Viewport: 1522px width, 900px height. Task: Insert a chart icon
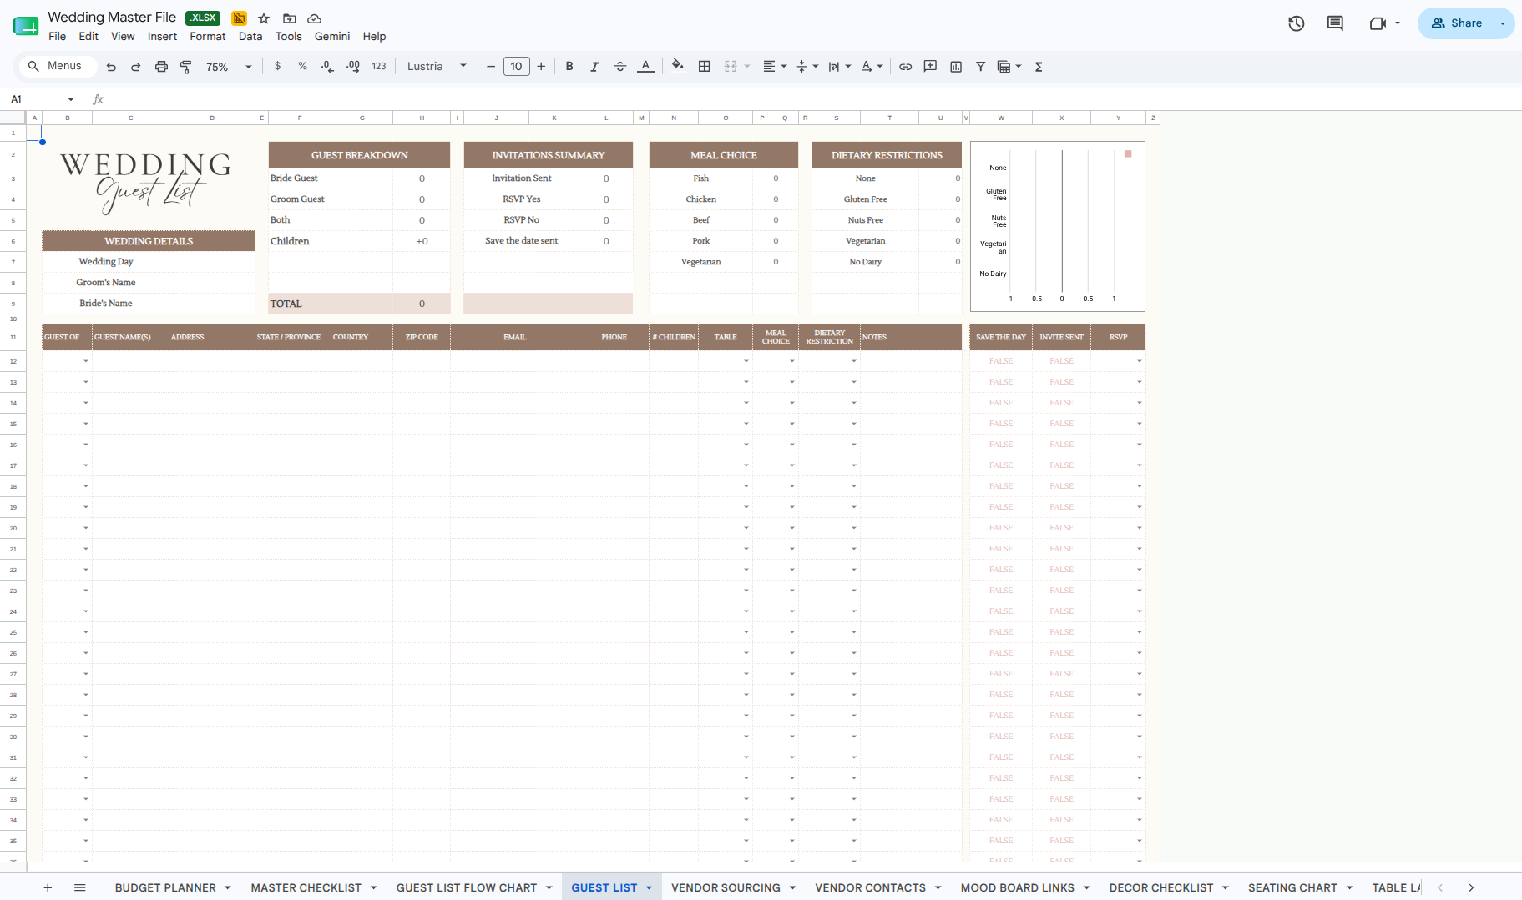pos(956,67)
